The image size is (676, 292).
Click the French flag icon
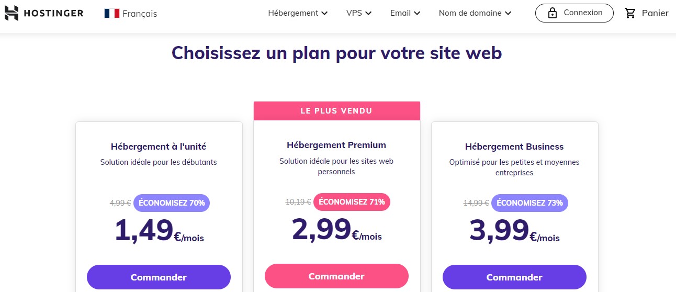click(x=111, y=14)
